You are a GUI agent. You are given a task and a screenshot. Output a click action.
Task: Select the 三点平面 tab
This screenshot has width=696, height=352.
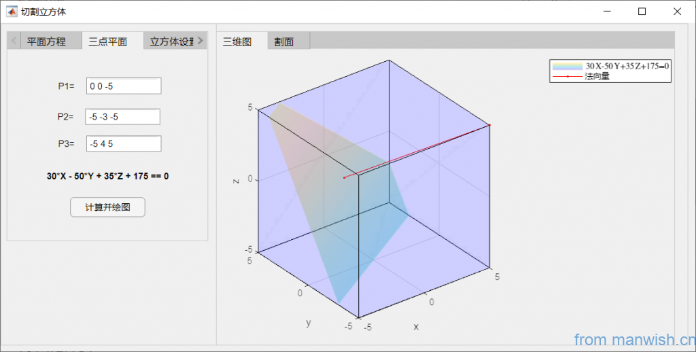107,41
